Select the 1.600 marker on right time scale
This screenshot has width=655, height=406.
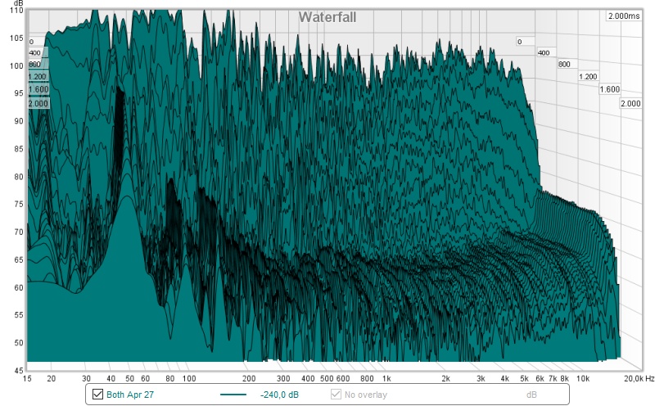pos(609,89)
